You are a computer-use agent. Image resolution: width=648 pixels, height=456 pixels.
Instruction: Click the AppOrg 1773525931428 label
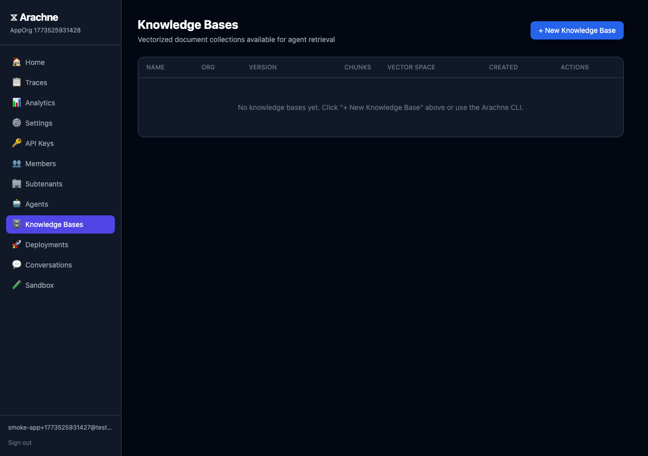(x=46, y=30)
